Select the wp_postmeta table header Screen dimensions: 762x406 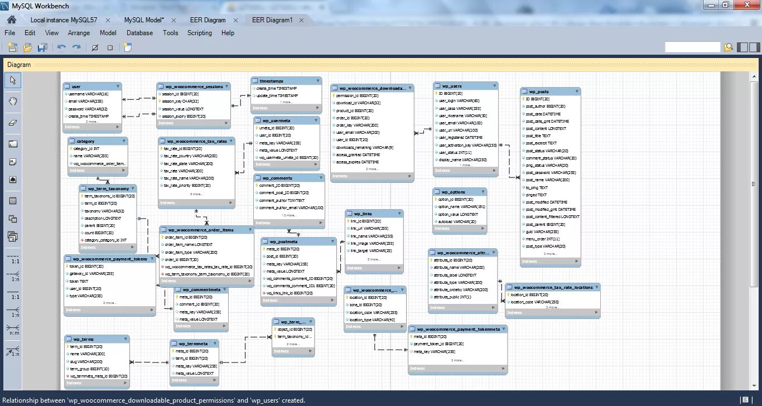pyautogui.click(x=299, y=241)
